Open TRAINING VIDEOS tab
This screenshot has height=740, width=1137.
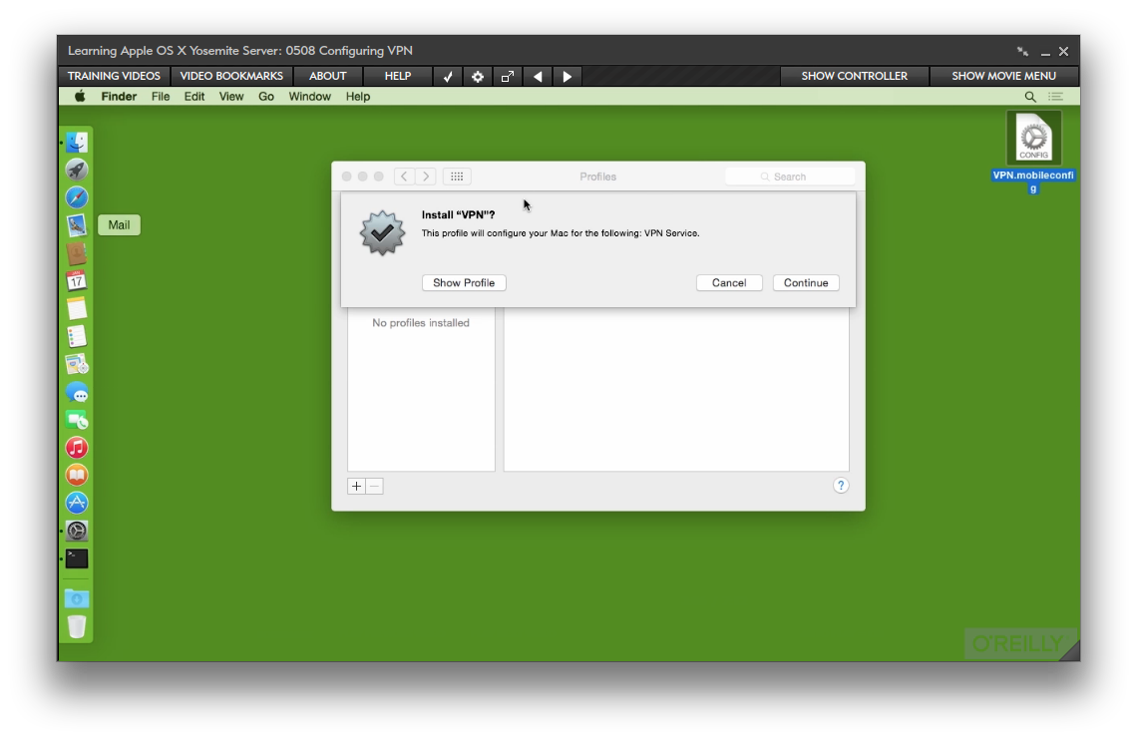click(114, 76)
